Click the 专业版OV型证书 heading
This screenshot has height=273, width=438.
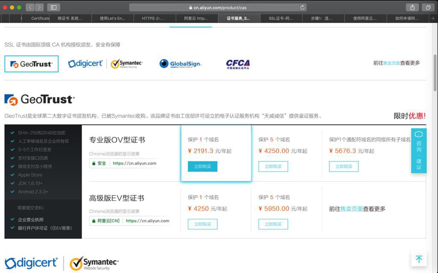click(x=117, y=140)
